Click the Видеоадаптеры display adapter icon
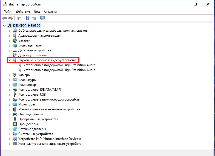Screen dimensions: 215x156 pyautogui.click(x=15, y=45)
